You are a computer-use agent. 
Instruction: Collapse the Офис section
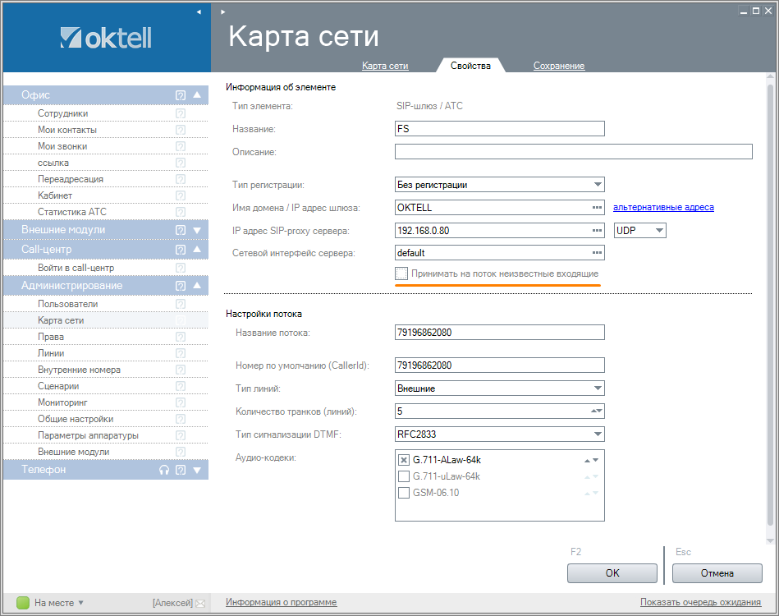click(197, 95)
